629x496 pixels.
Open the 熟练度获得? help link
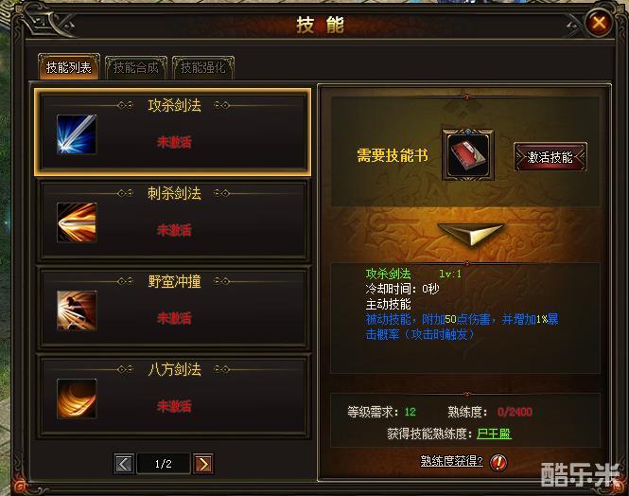[452, 461]
